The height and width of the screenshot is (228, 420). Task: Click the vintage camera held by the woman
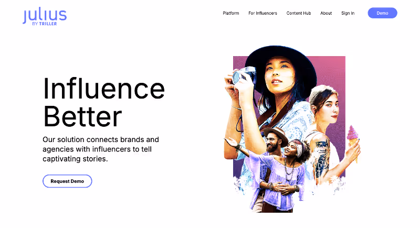[243, 75]
